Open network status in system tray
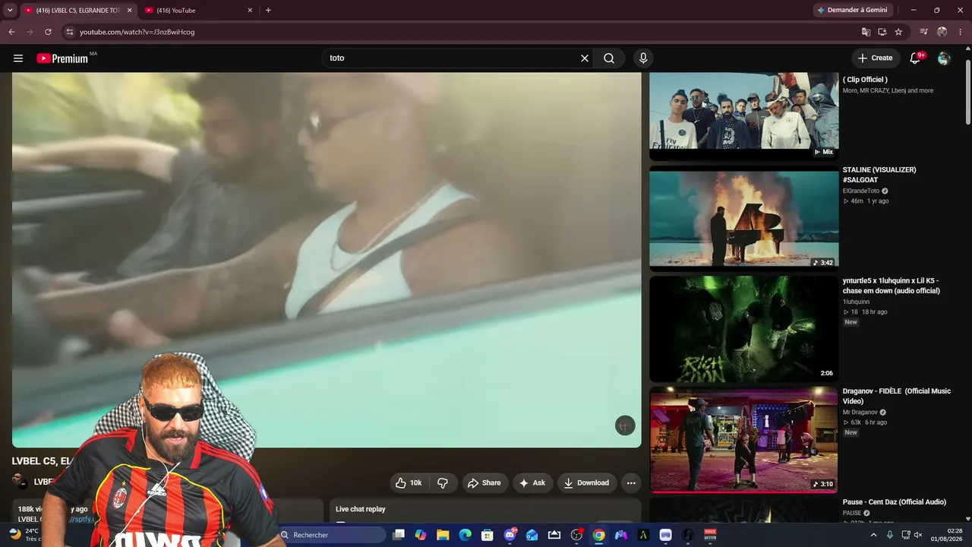Image resolution: width=972 pixels, height=547 pixels. pyautogui.click(x=906, y=535)
